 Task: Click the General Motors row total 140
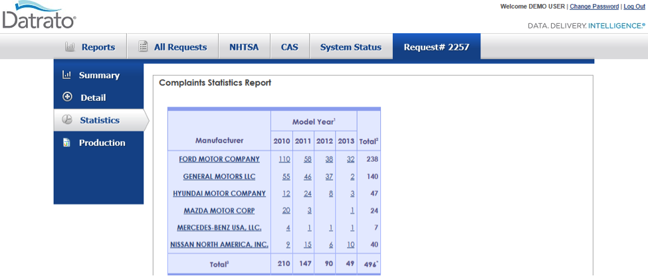coord(372,176)
